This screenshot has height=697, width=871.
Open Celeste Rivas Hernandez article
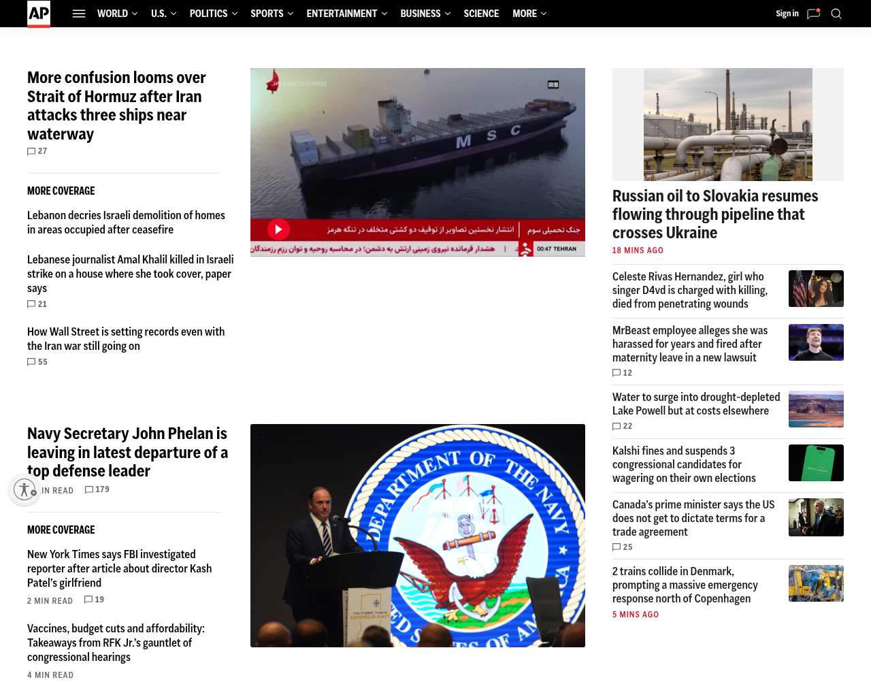pos(690,290)
